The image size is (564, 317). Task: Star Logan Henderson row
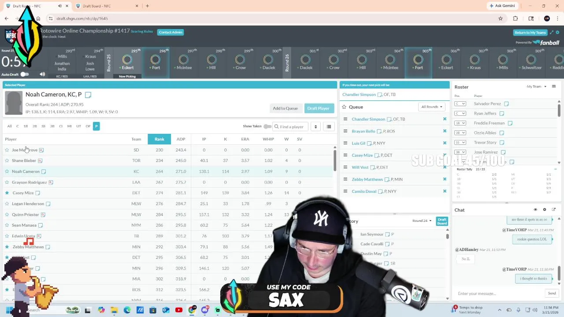pos(7,204)
